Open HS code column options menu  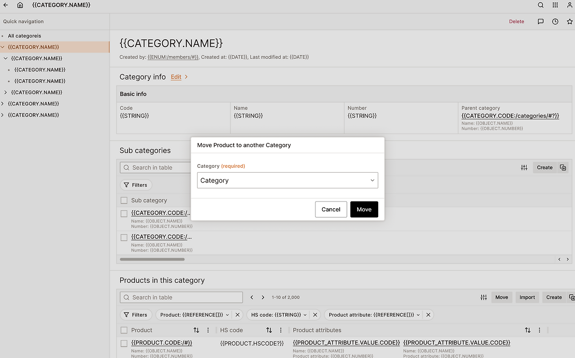(281, 330)
